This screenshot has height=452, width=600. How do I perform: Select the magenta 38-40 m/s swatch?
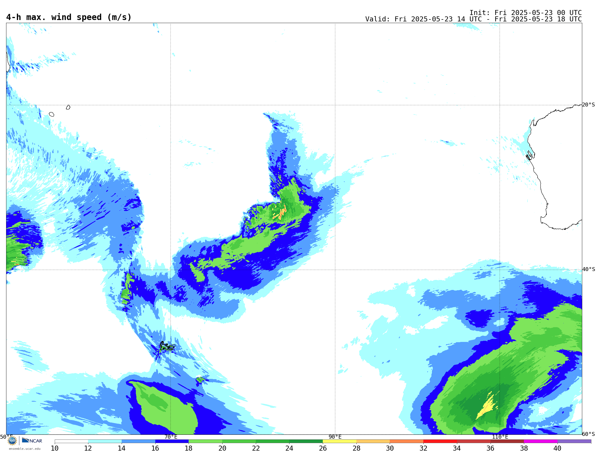541,441
